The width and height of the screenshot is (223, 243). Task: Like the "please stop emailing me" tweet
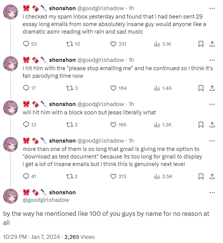(118, 88)
